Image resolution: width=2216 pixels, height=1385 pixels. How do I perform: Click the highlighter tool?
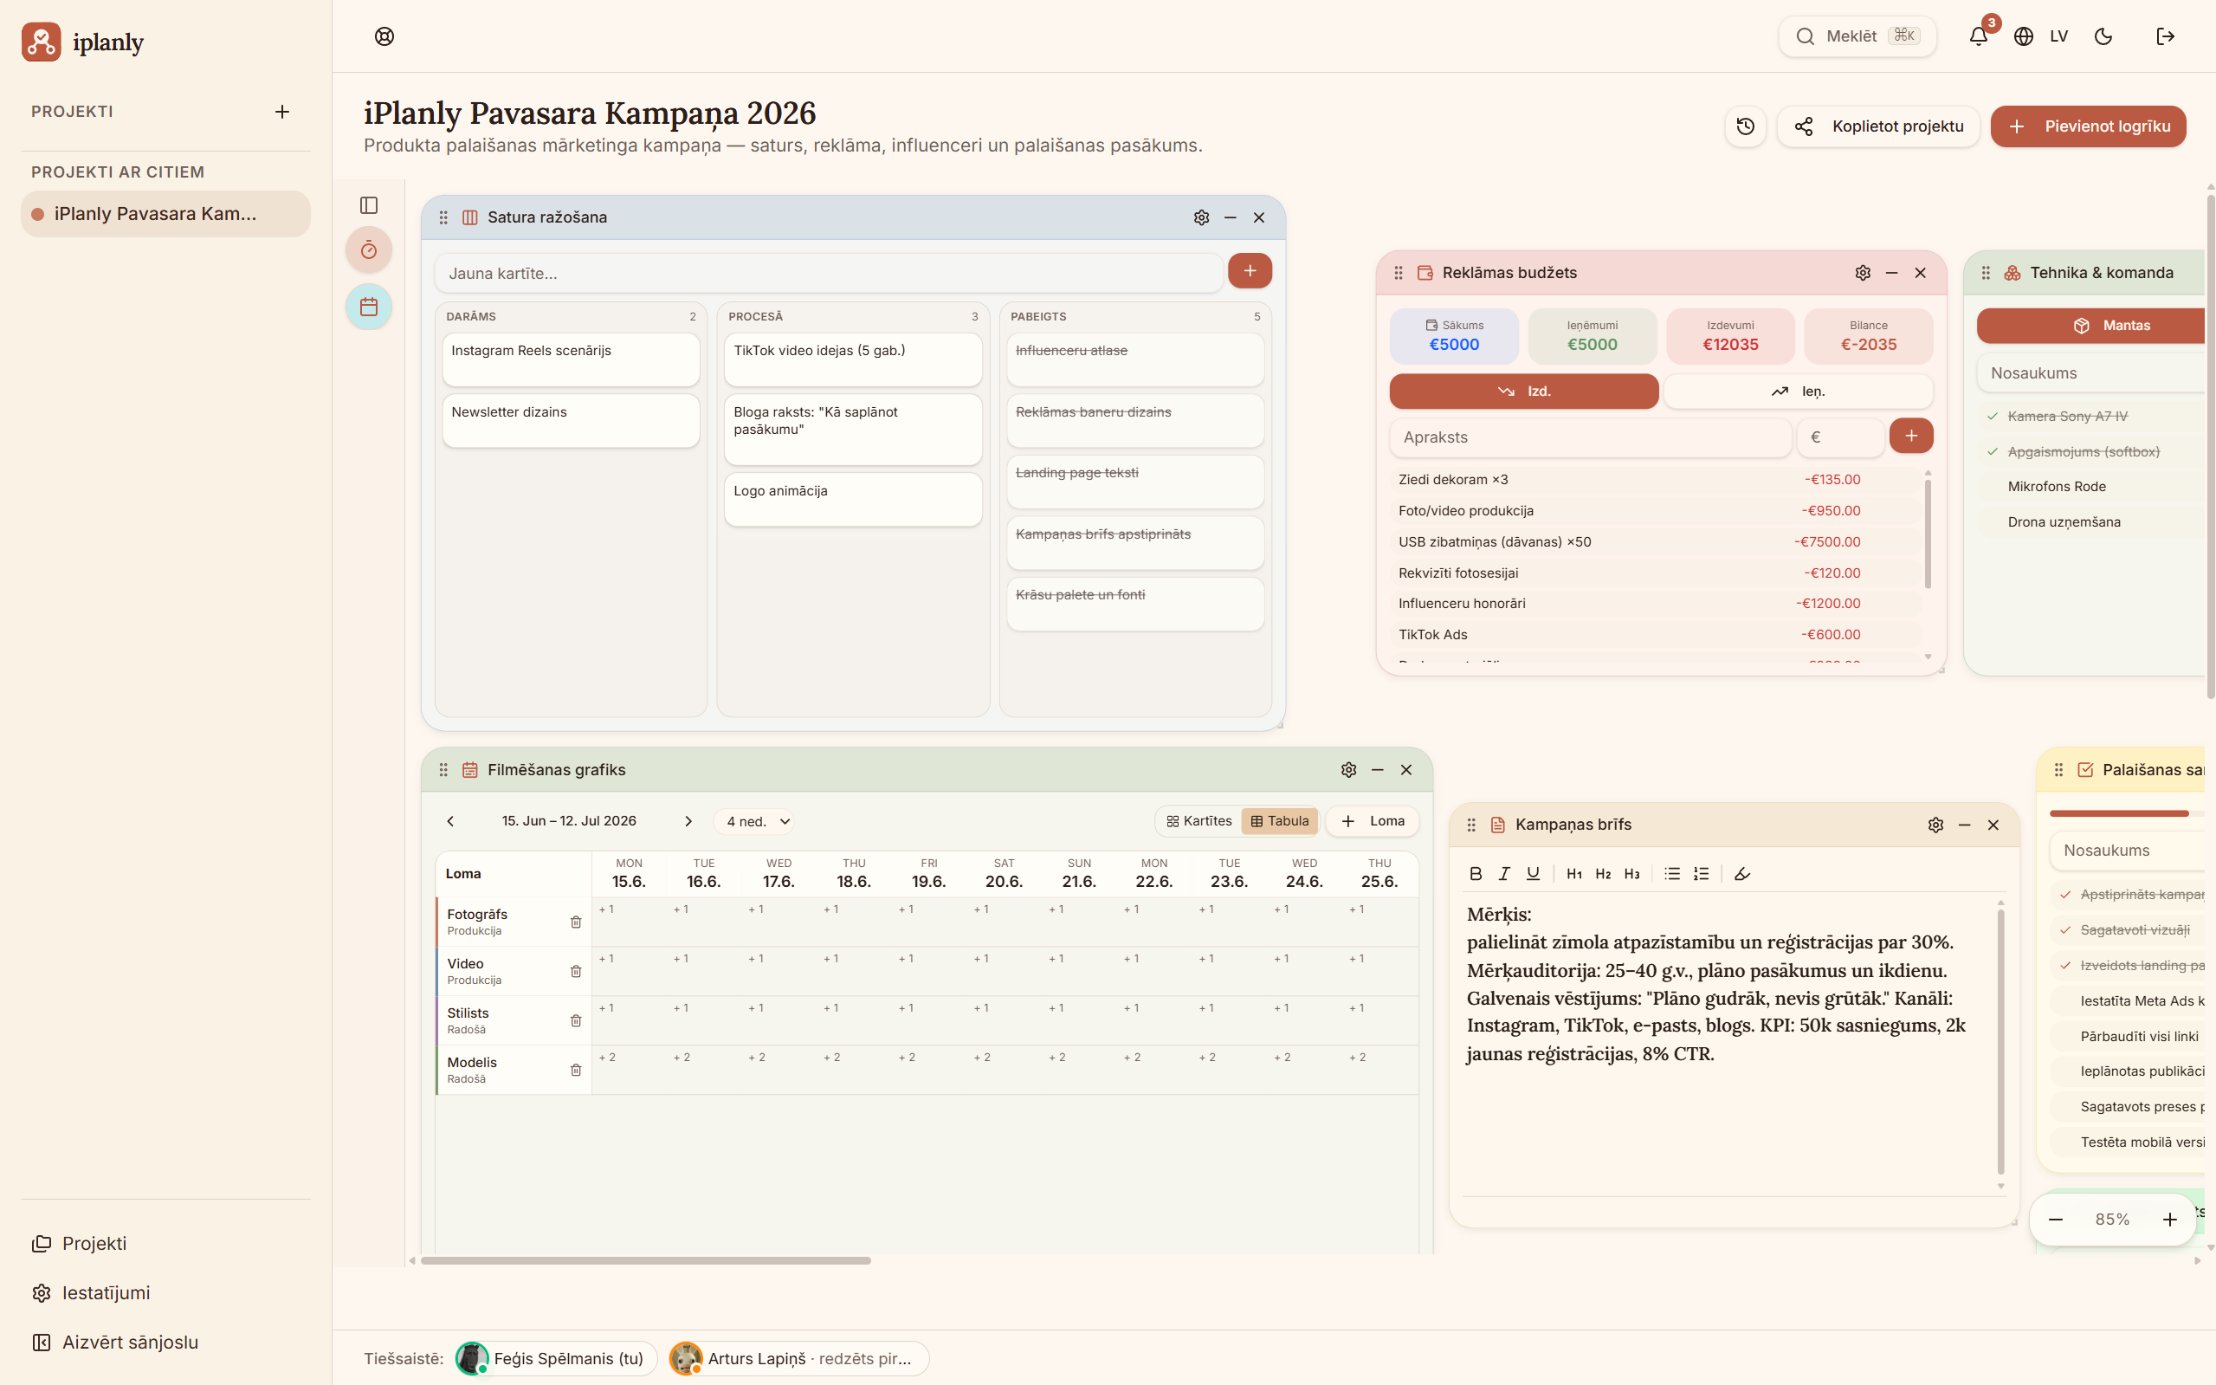pyautogui.click(x=1742, y=874)
